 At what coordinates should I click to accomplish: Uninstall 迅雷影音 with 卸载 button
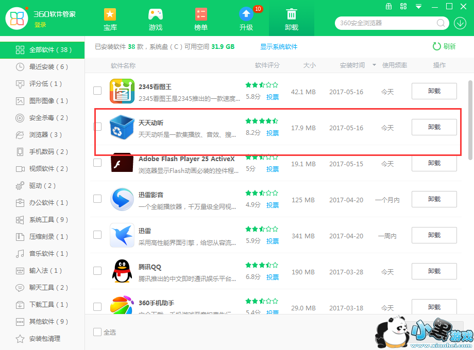[x=434, y=199]
